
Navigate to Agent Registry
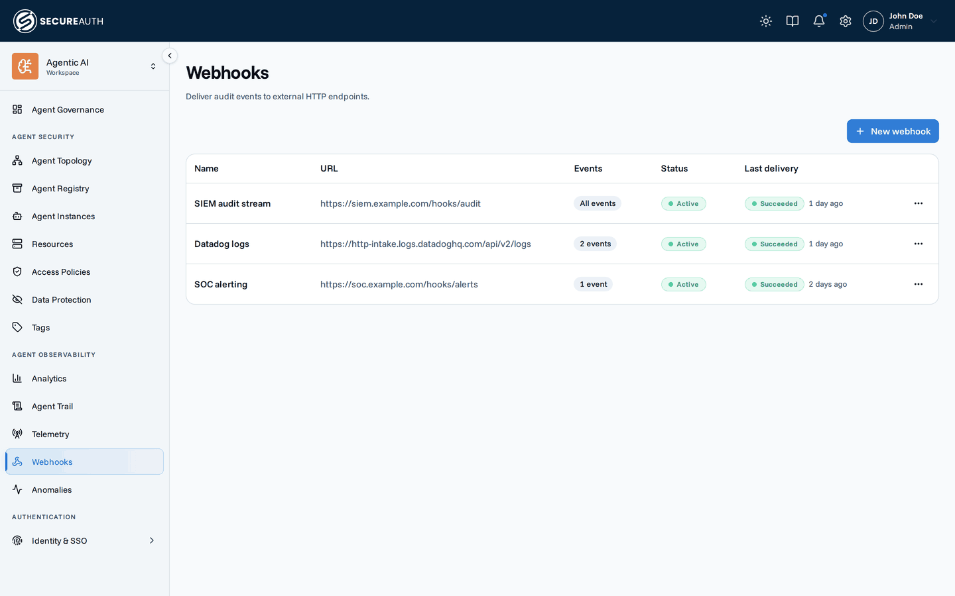click(84, 188)
